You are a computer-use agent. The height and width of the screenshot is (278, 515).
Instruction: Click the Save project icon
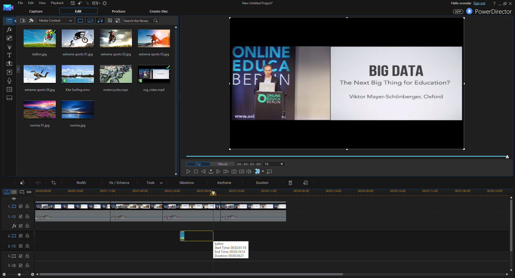(x=72, y=3)
